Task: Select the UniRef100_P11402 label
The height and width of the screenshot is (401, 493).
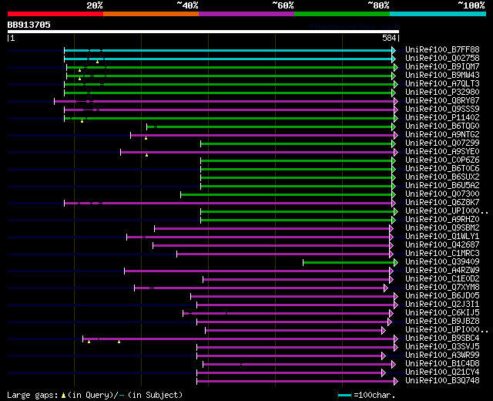Action: coord(442,118)
